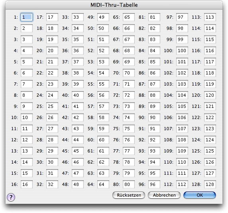Click into the field for entry 40
This screenshot has height=213, width=228.
click(78, 95)
